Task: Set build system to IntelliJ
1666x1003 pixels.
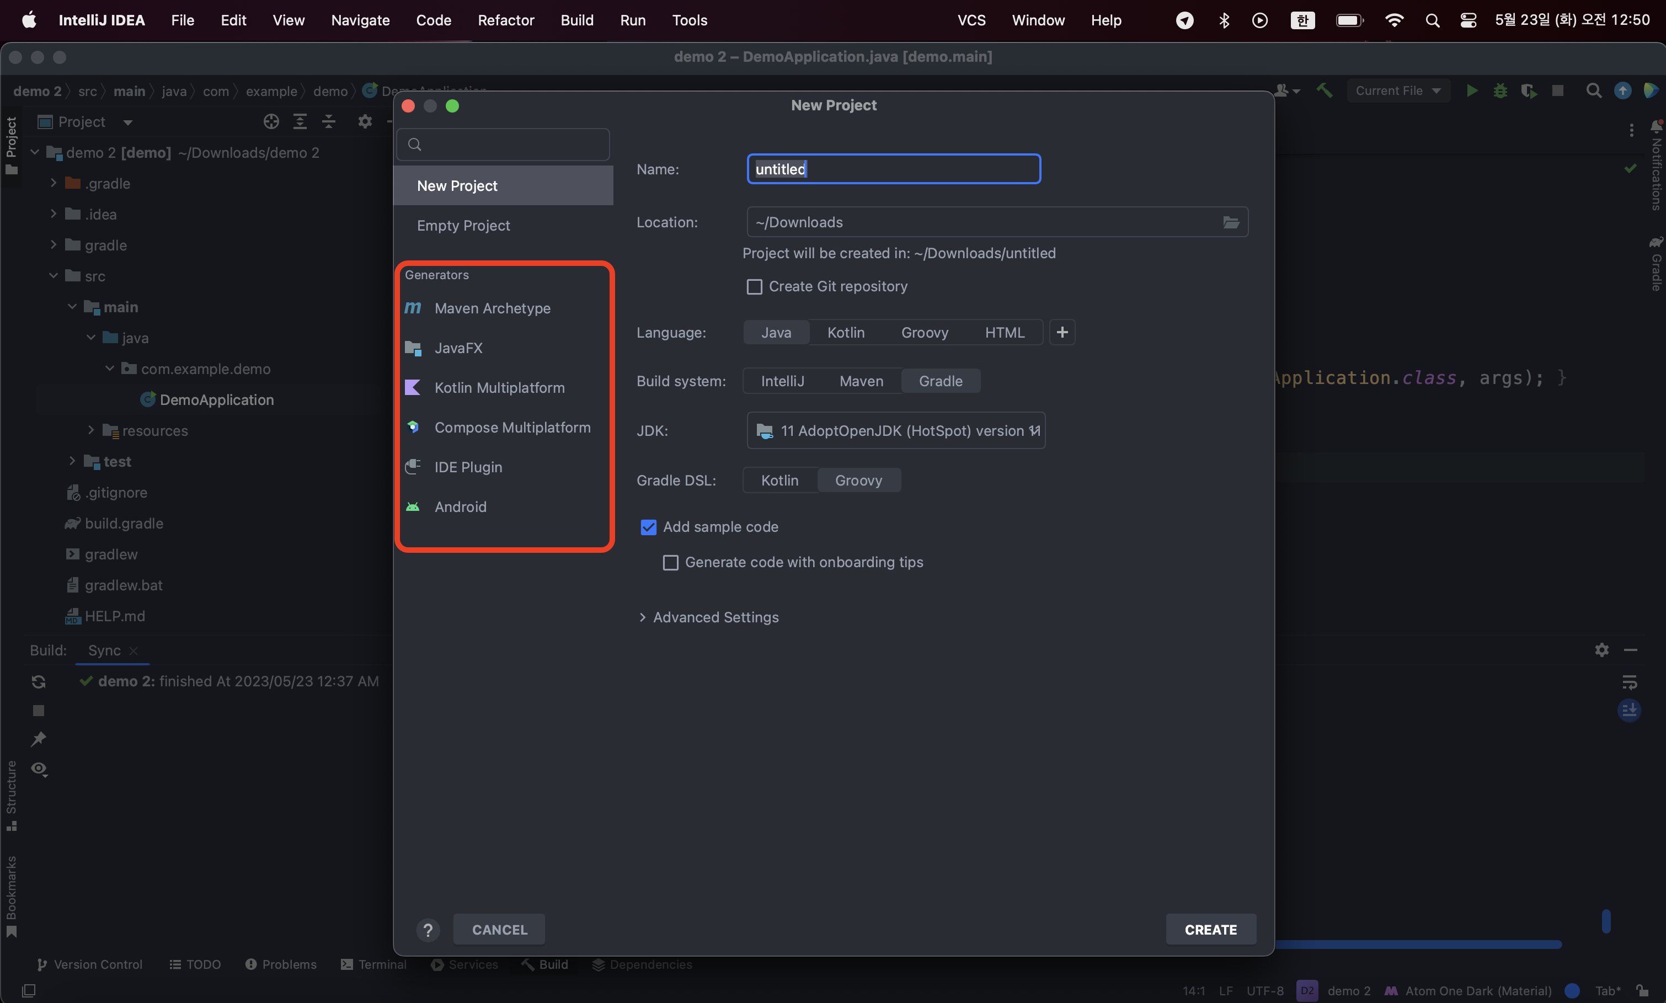Action: 782,381
